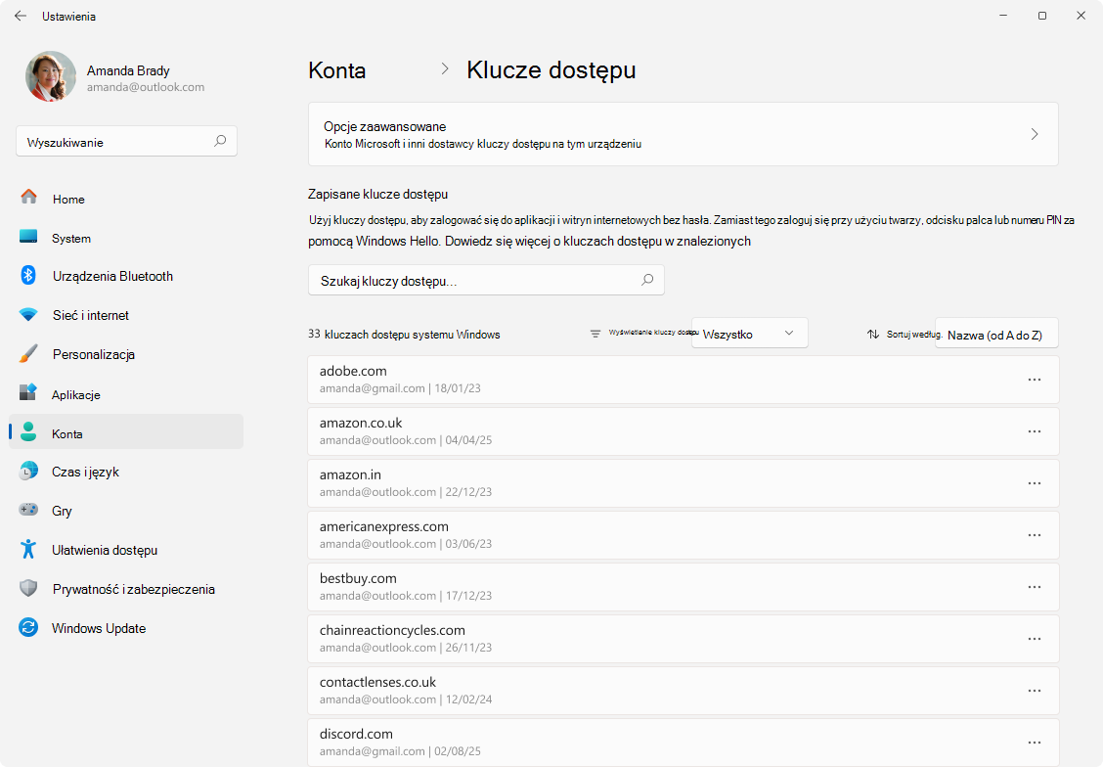Click the Bluetooth icon
This screenshot has height=767, width=1103.
pos(28,275)
